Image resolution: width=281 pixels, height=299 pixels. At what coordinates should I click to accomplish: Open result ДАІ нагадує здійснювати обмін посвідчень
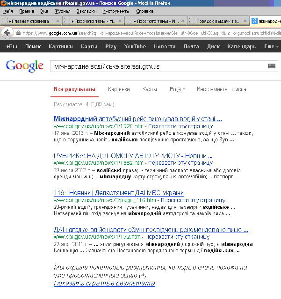pyautogui.click(x=151, y=230)
